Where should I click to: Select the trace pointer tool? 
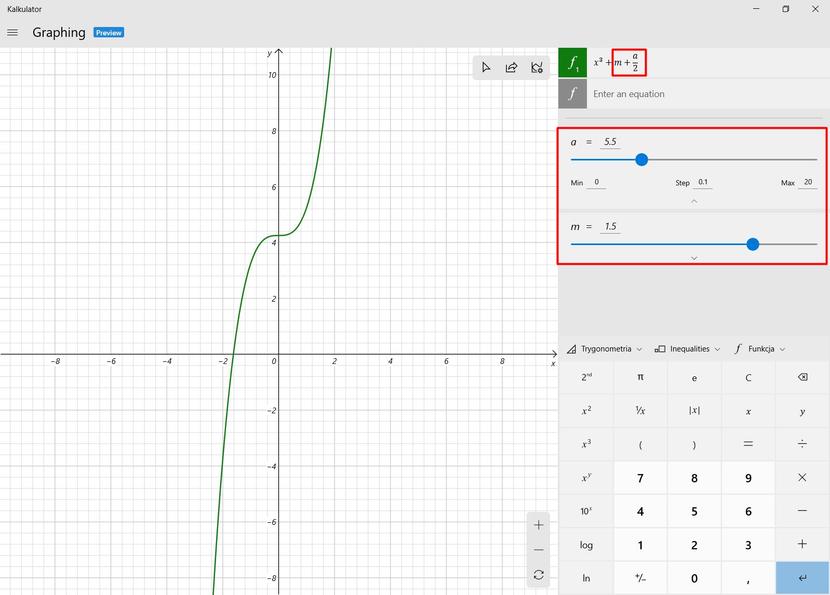point(486,67)
